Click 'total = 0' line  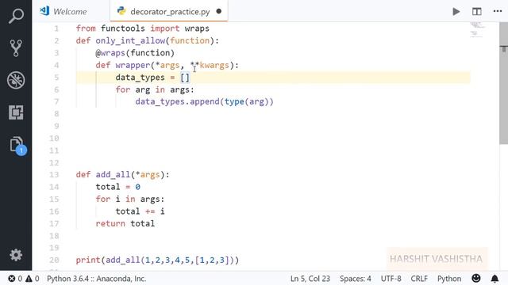pos(117,187)
